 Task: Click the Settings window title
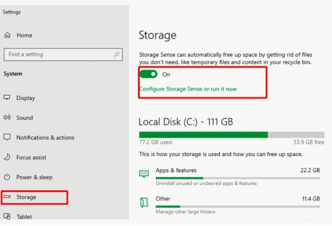point(12,12)
